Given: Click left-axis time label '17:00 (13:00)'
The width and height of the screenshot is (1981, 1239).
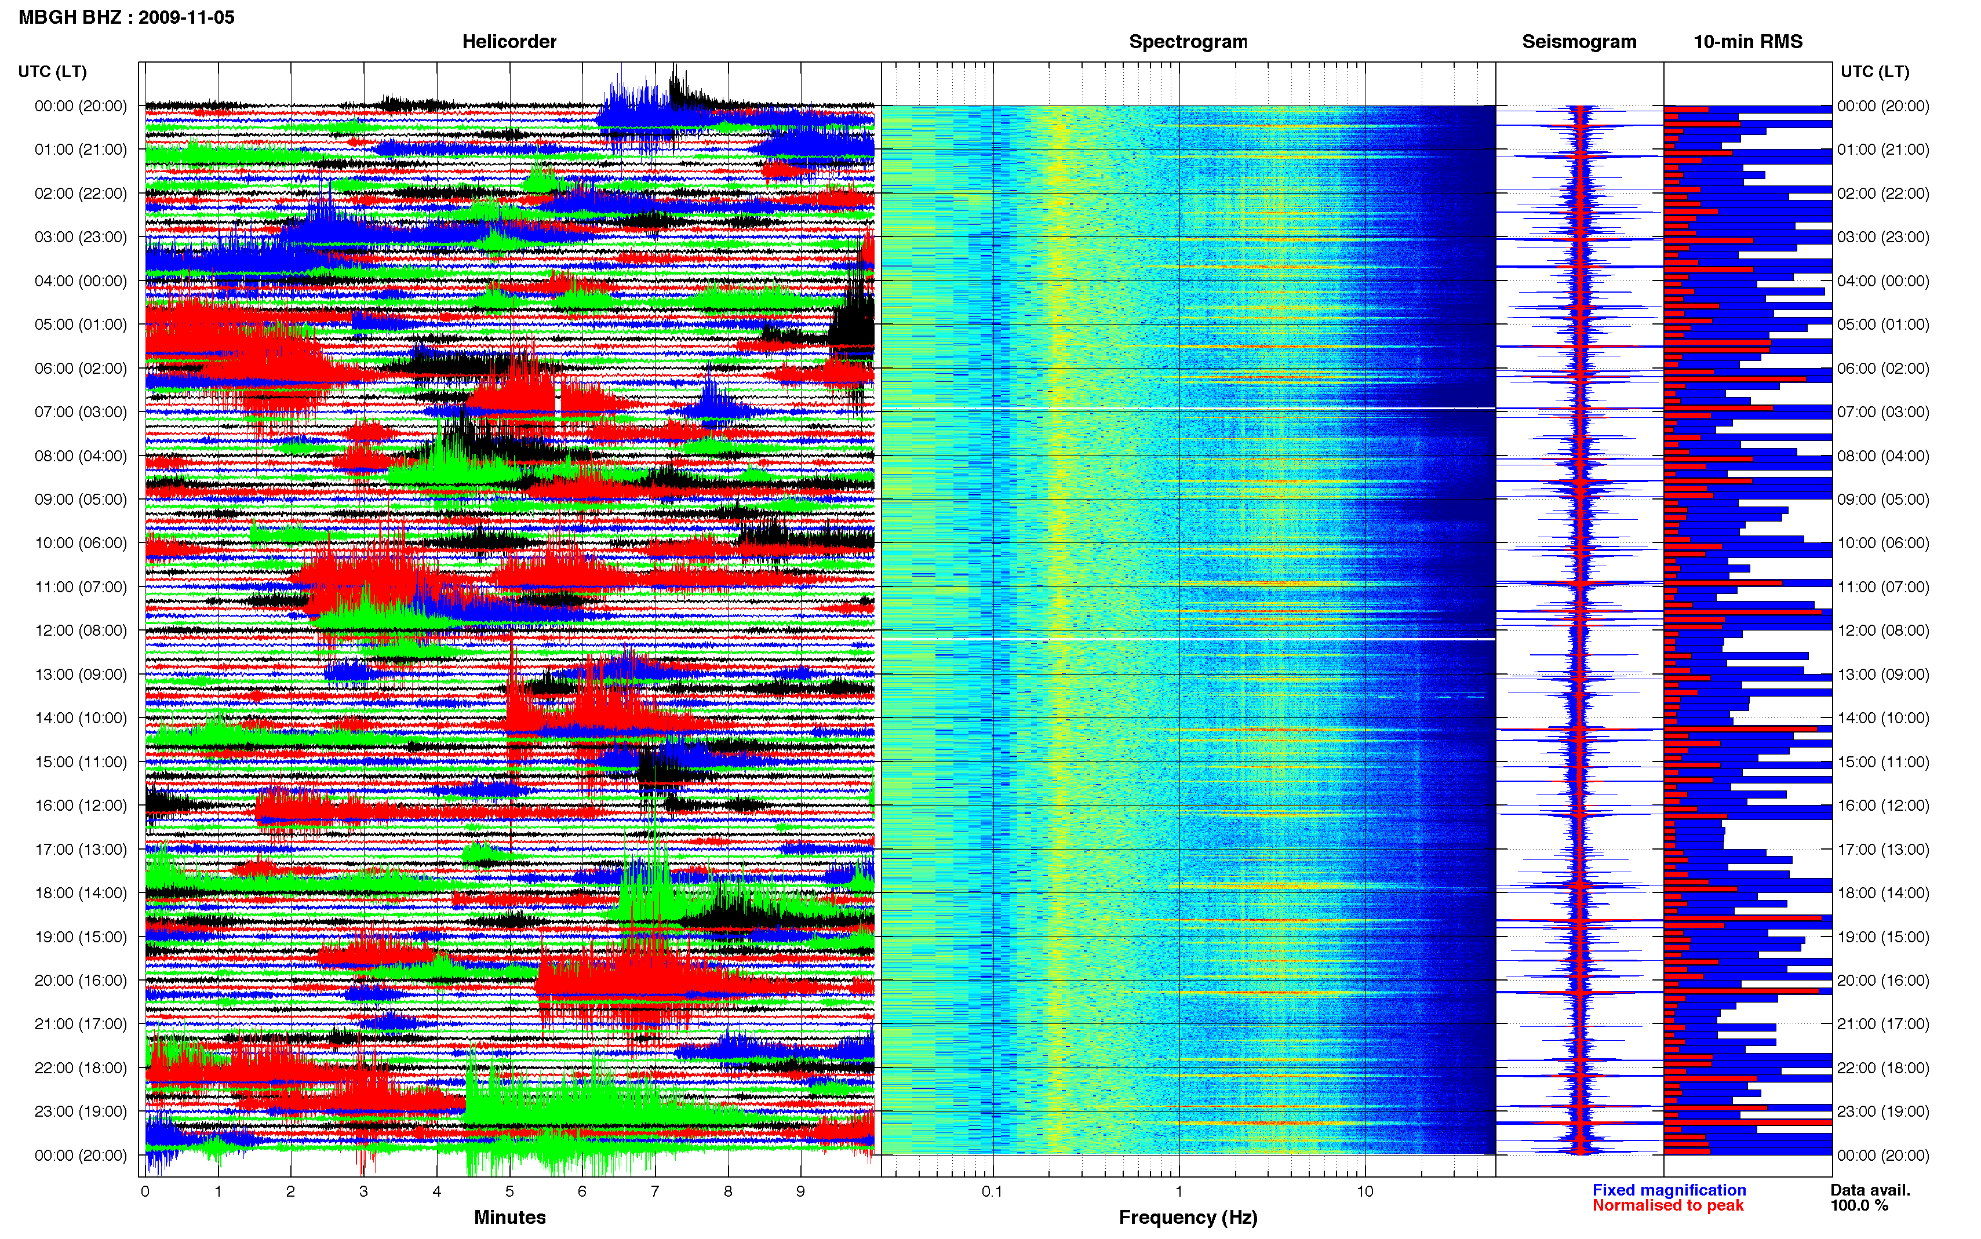Looking at the screenshot, I should pyautogui.click(x=81, y=849).
